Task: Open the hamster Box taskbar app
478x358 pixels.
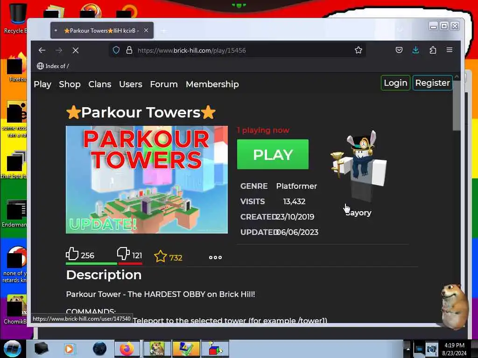Action: click(x=157, y=349)
